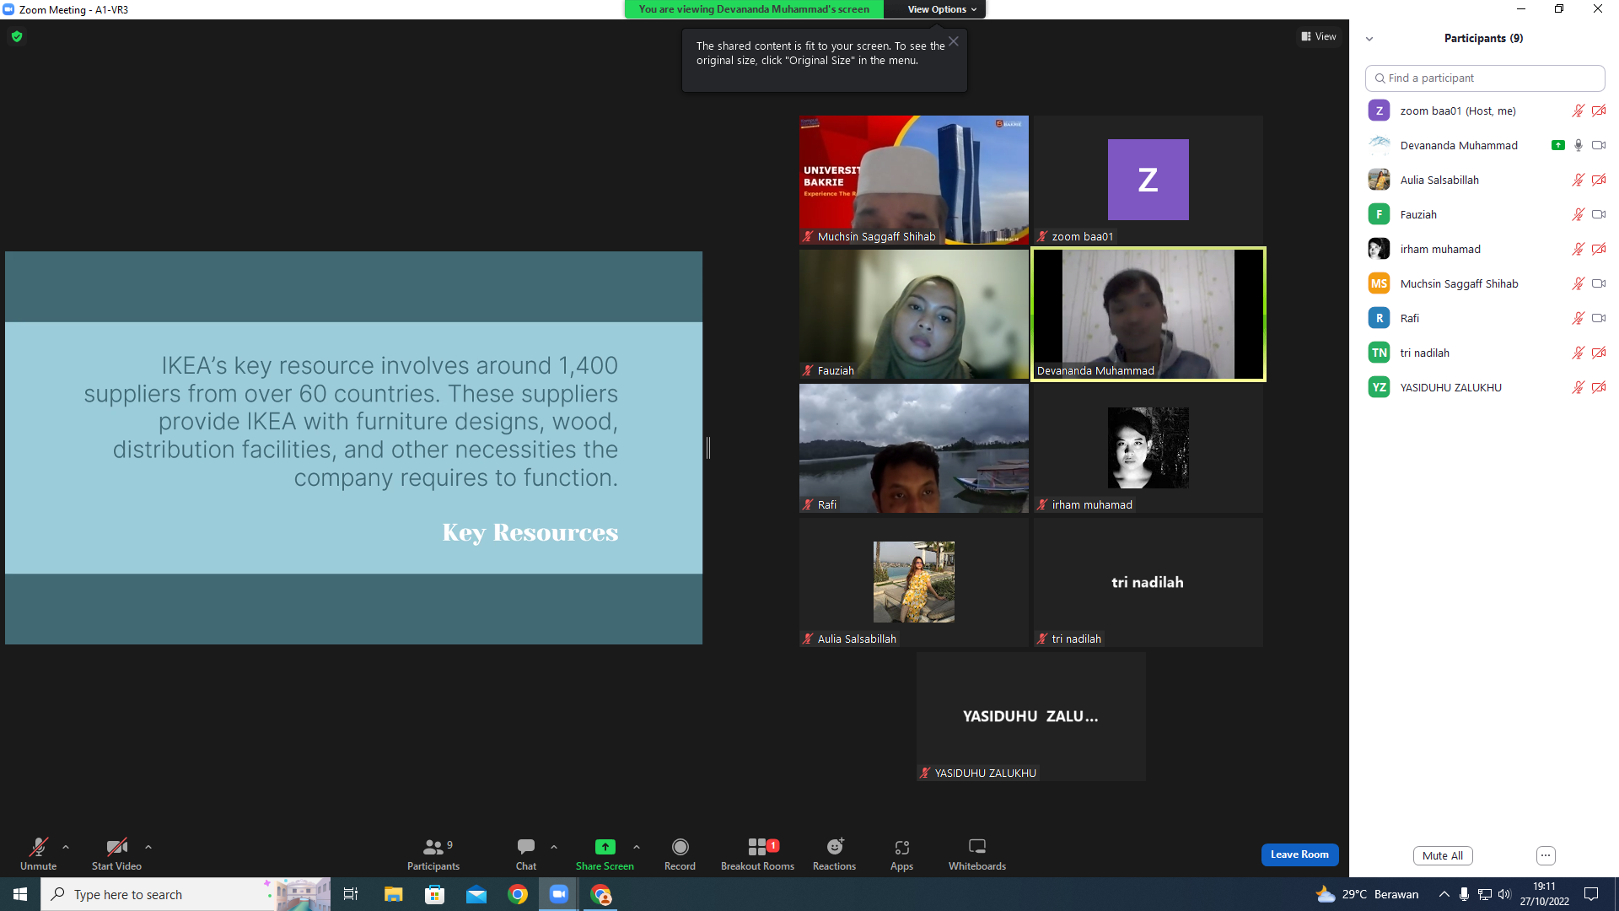The width and height of the screenshot is (1619, 911).
Task: Click the camera-off icon for tri nadilah
Action: click(1599, 353)
